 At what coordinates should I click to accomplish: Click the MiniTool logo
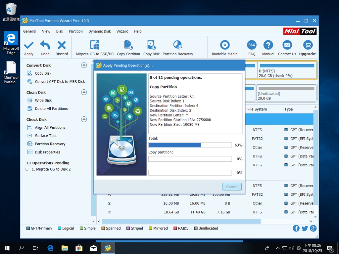pyautogui.click(x=300, y=31)
